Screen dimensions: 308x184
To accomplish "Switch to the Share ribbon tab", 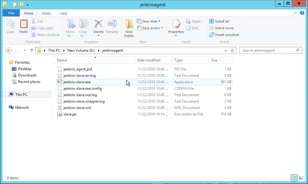I will pos(47,13).
